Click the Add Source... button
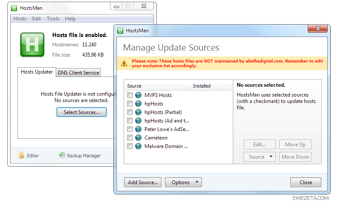The image size is (340, 202). coord(143,182)
